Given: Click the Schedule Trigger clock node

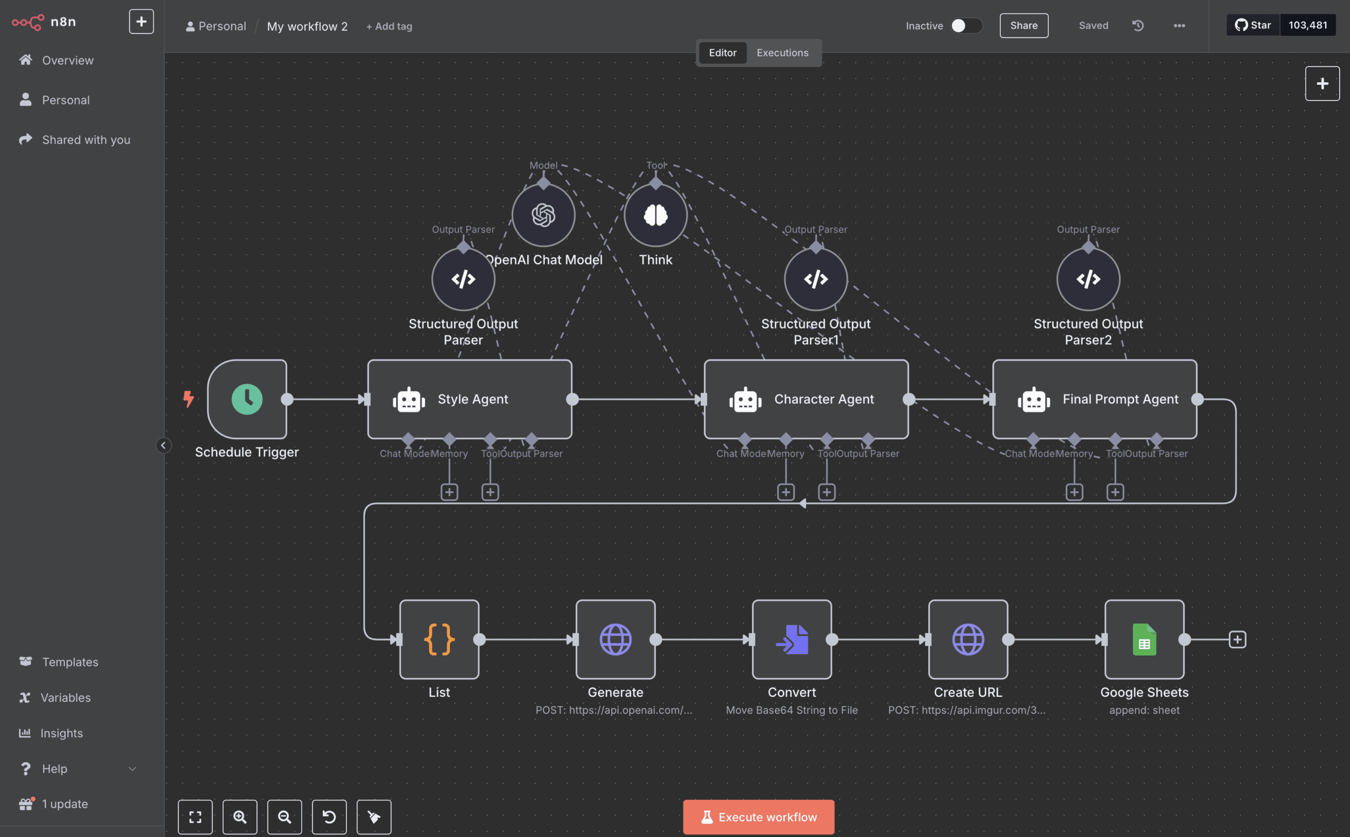Looking at the screenshot, I should point(247,399).
